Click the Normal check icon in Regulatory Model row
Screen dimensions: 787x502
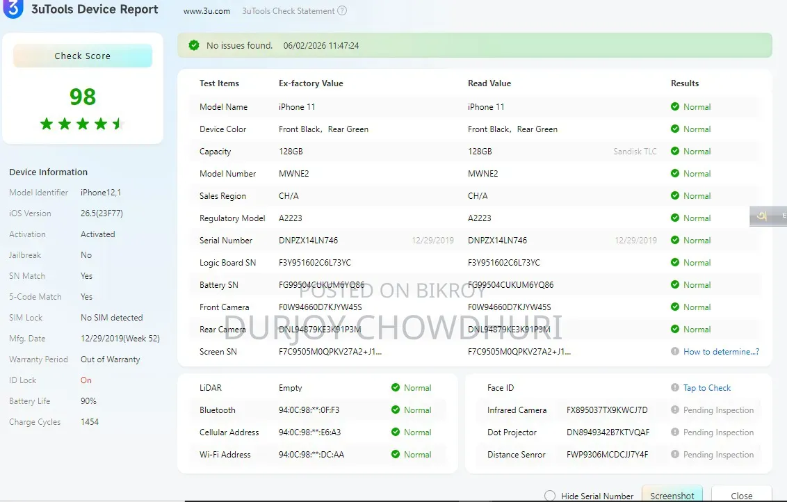(675, 218)
